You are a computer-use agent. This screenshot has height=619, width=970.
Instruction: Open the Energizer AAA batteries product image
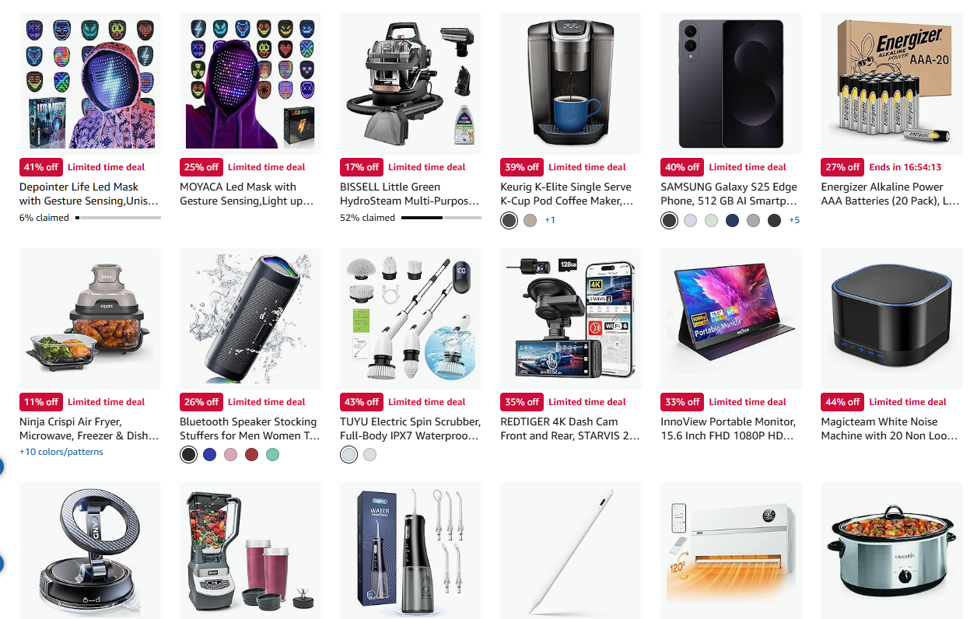(x=891, y=84)
